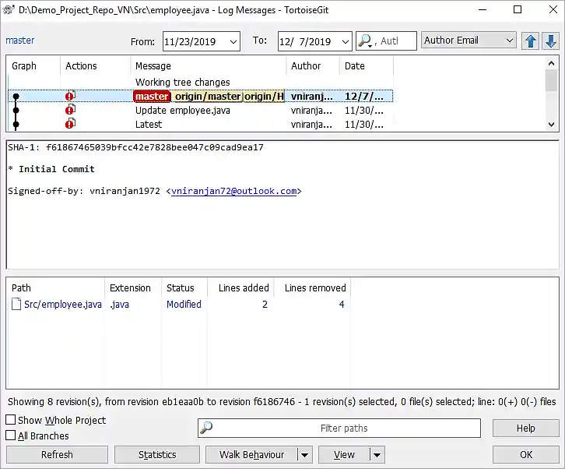
Task: Expand the Author Email filter dropdown
Action: pyautogui.click(x=510, y=41)
